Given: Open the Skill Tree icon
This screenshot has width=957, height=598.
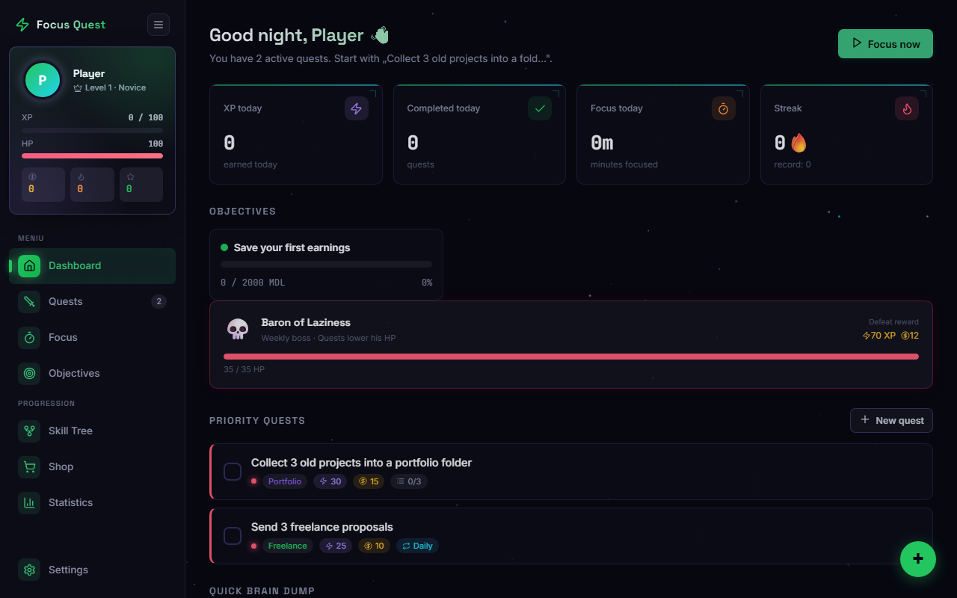Looking at the screenshot, I should [29, 431].
